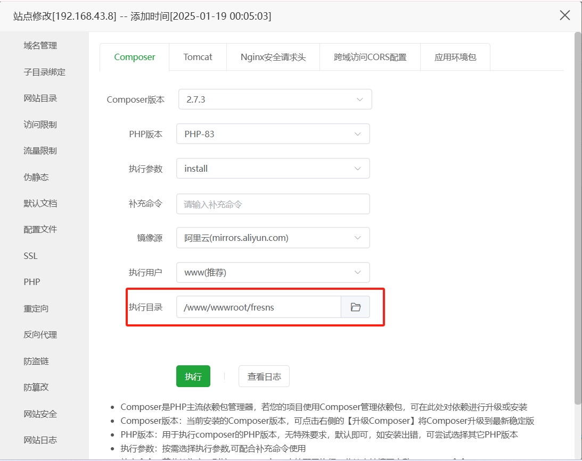Expand the 执行用户 dropdown
582x461 pixels.
coord(273,273)
